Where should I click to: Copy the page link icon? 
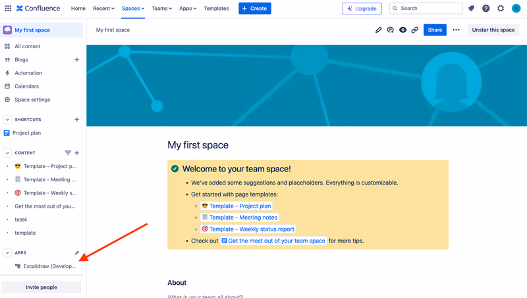[x=415, y=30]
